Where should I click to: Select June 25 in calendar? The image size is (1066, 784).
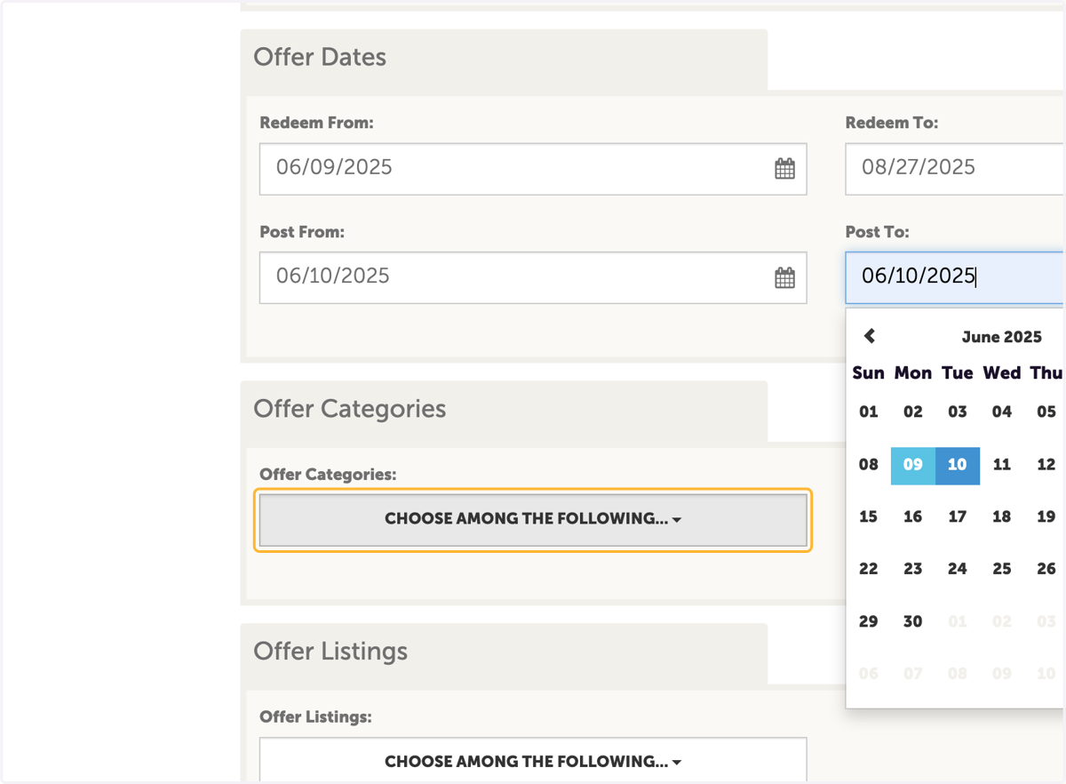tap(1002, 569)
